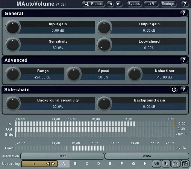Click the In level meter
The height and width of the screenshot is (169, 191).
click(95, 124)
